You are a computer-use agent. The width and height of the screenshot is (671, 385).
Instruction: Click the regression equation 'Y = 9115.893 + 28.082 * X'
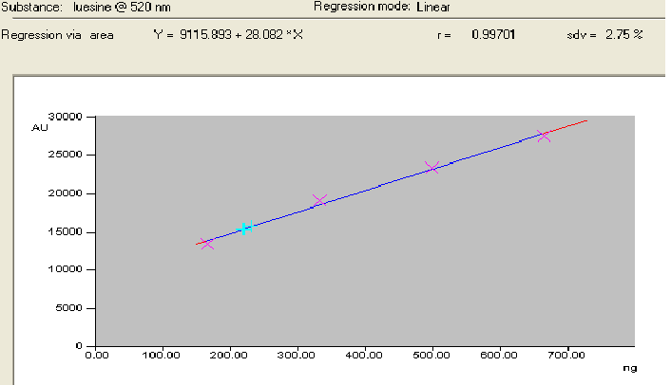tap(228, 34)
